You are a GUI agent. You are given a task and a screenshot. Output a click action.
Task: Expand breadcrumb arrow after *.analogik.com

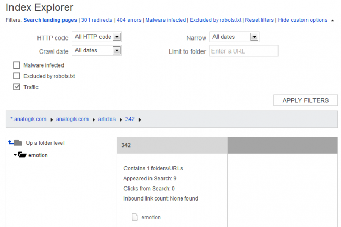pos(52,120)
